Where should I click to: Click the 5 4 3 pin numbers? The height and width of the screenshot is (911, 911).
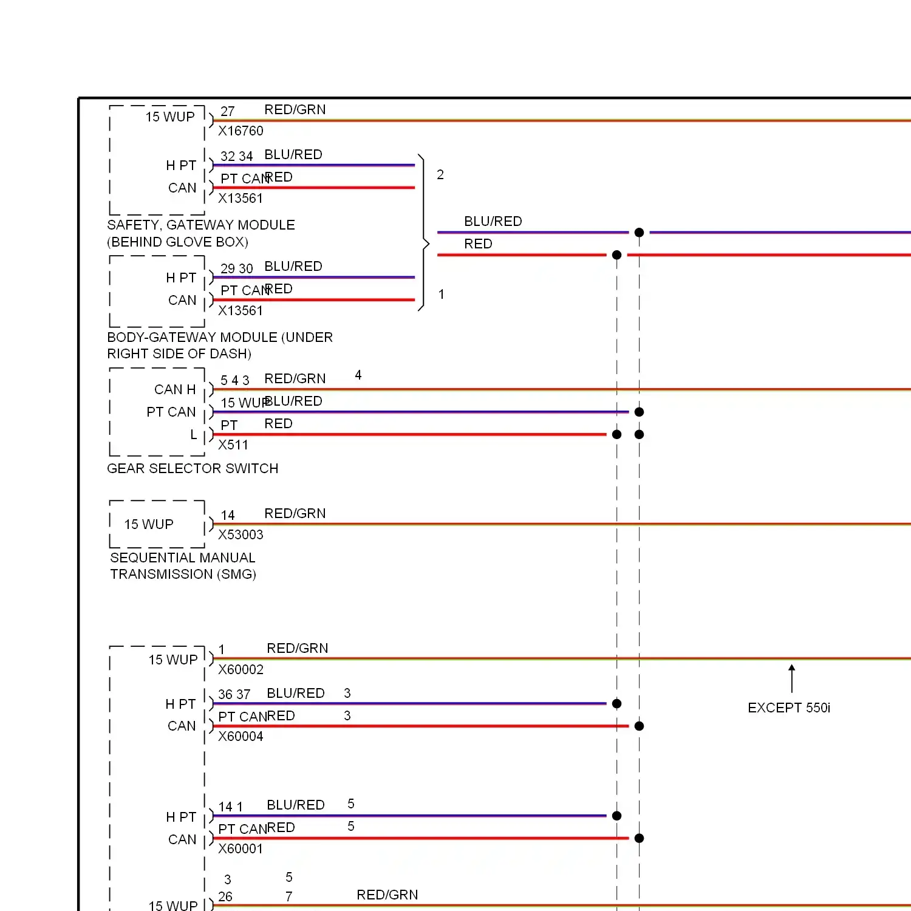coord(235,380)
